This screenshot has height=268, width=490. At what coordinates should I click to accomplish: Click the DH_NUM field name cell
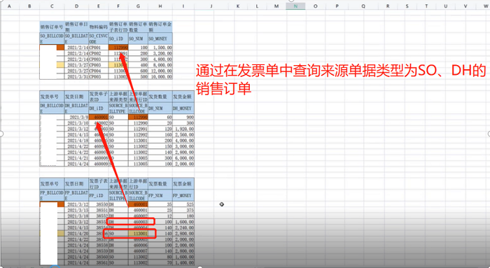[x=160, y=108]
